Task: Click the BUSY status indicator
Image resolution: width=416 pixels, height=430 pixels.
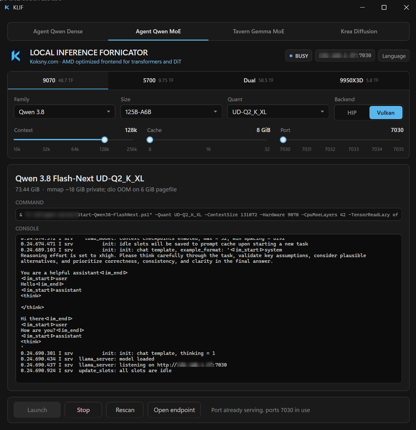Action: (x=299, y=56)
